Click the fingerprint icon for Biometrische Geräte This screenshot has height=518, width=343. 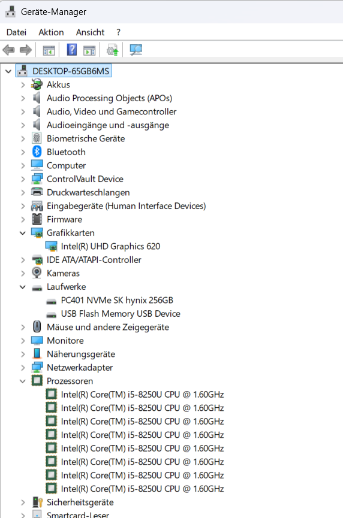coord(37,138)
